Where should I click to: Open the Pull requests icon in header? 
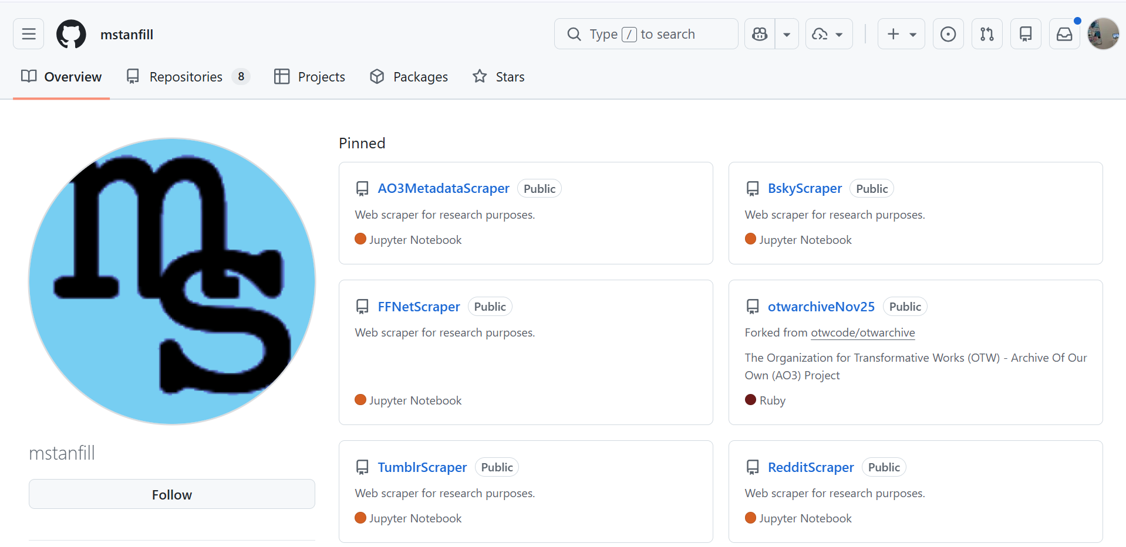pos(987,34)
